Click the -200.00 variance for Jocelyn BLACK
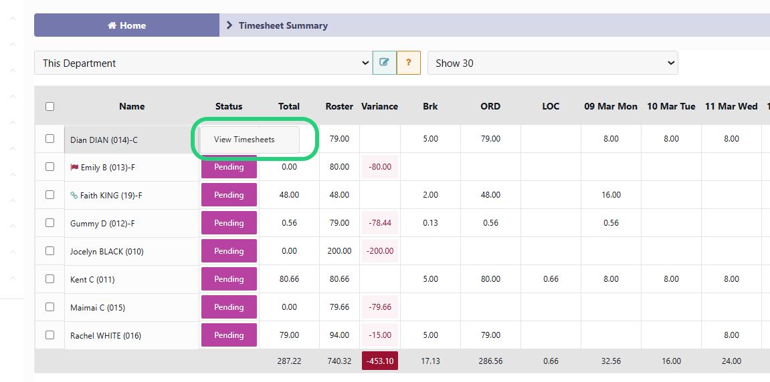The width and height of the screenshot is (770, 382). 379,250
